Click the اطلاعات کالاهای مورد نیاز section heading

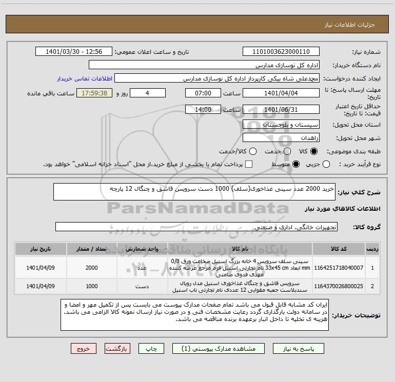click(342, 209)
